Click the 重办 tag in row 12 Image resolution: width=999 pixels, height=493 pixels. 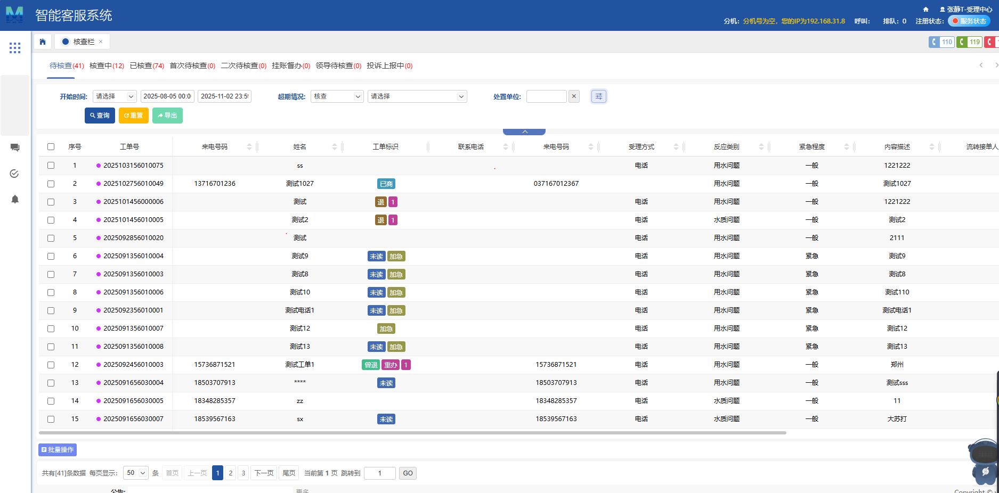391,365
